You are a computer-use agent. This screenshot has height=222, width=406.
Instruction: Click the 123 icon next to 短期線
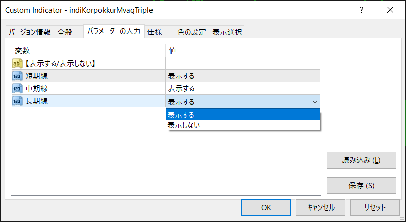(17, 76)
